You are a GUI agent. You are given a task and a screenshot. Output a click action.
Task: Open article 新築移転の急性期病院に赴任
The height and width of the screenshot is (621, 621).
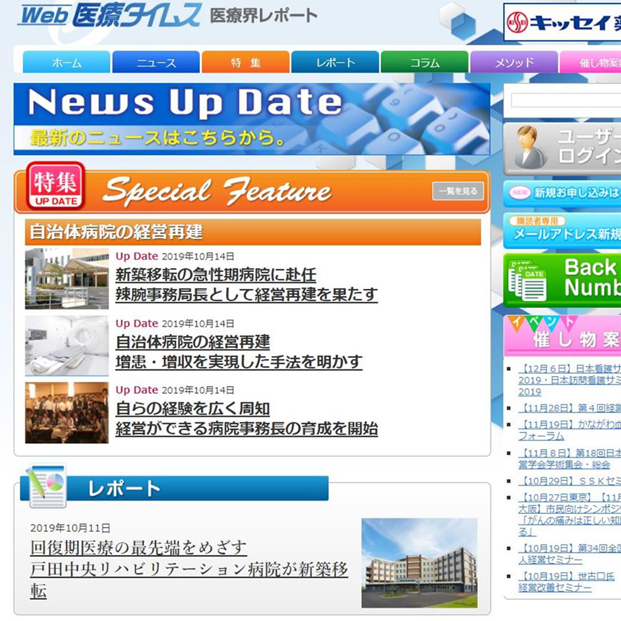pos(216,274)
